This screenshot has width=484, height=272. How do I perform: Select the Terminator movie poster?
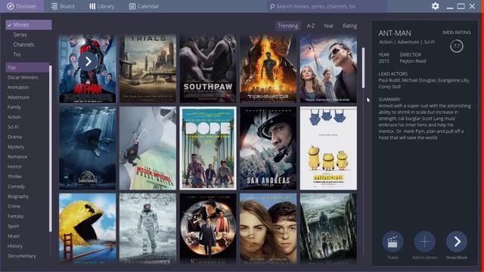(268, 69)
